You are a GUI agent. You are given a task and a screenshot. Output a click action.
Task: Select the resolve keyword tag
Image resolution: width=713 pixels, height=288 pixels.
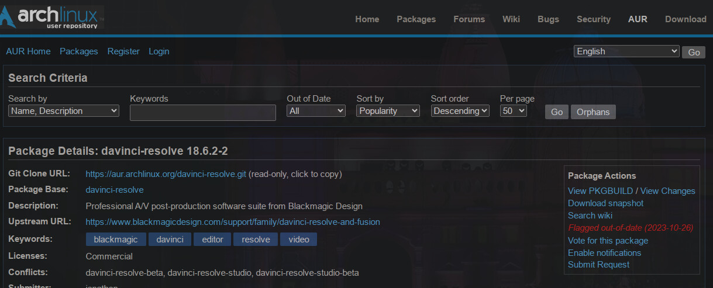[256, 240]
